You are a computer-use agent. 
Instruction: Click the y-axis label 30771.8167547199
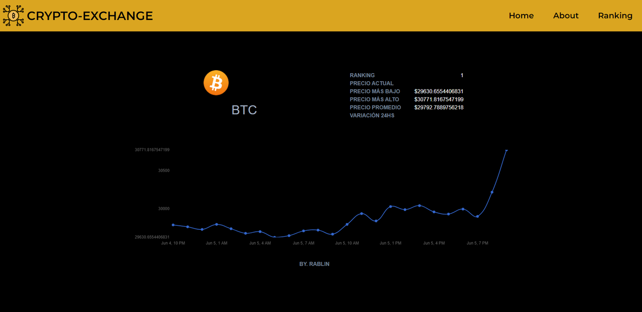pyautogui.click(x=152, y=150)
